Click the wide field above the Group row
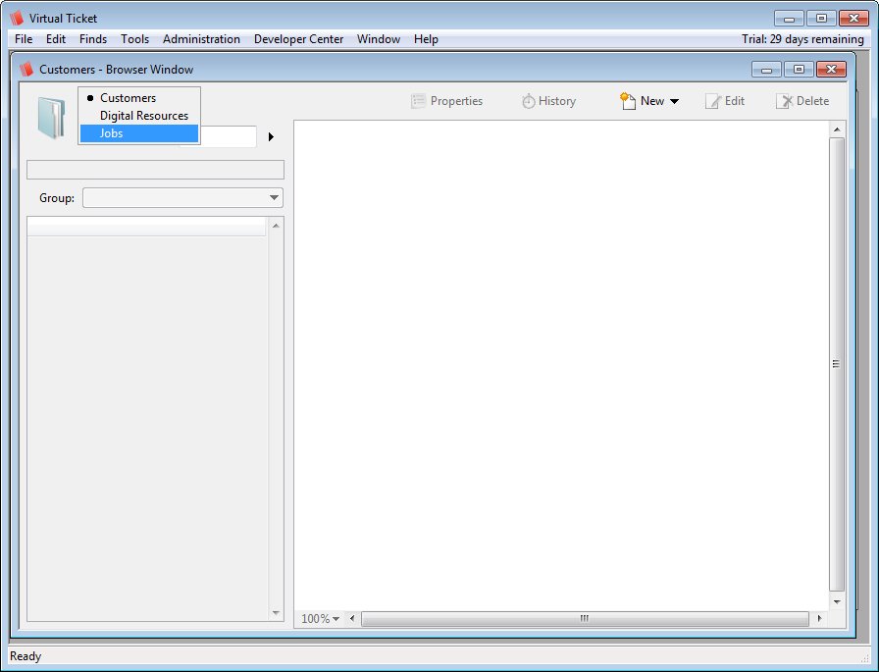The image size is (879, 672). (x=155, y=170)
